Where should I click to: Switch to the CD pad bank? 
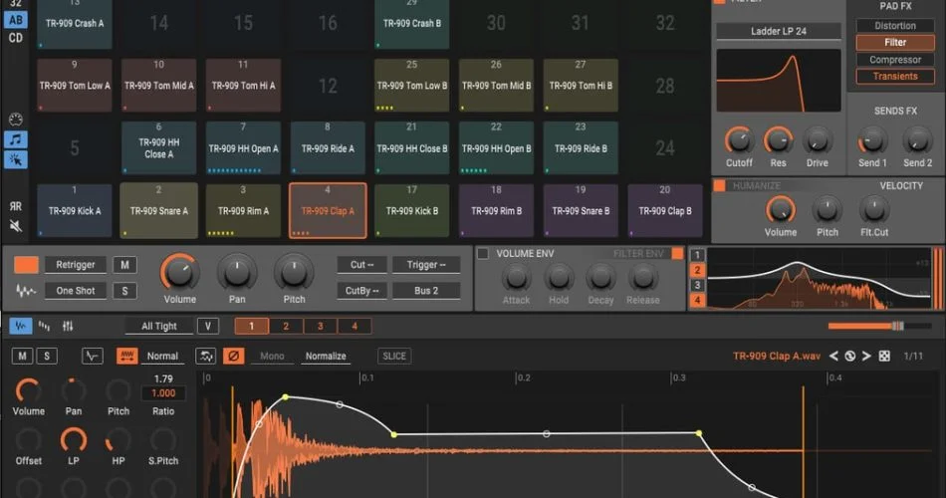click(16, 38)
